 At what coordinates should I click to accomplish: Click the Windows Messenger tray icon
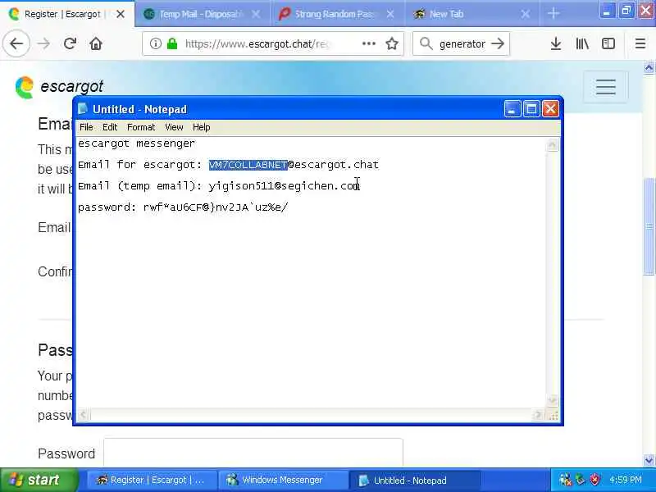(x=565, y=480)
